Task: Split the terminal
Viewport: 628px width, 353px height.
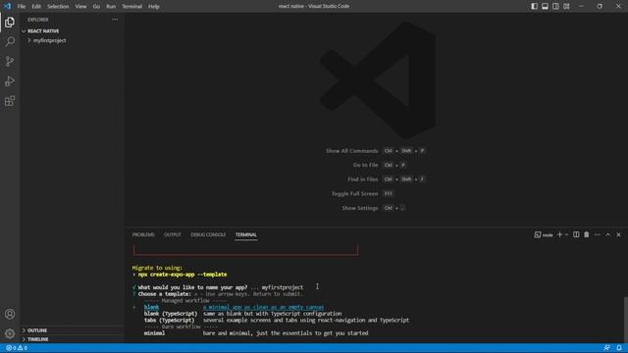Action: (x=576, y=235)
